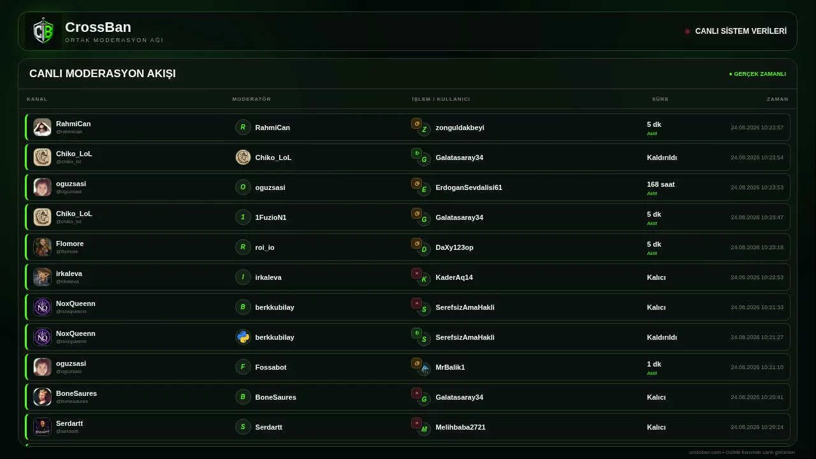Click the ZAMAN column header
This screenshot has height=459, width=816.
pos(777,99)
